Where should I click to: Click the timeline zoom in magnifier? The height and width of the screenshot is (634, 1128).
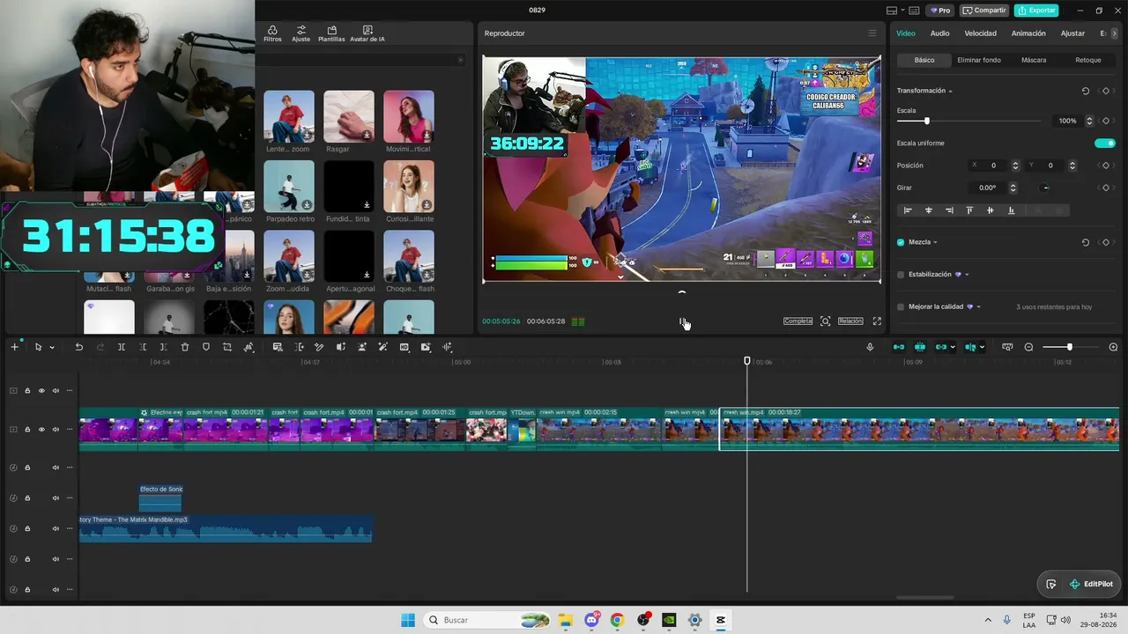pos(1113,347)
